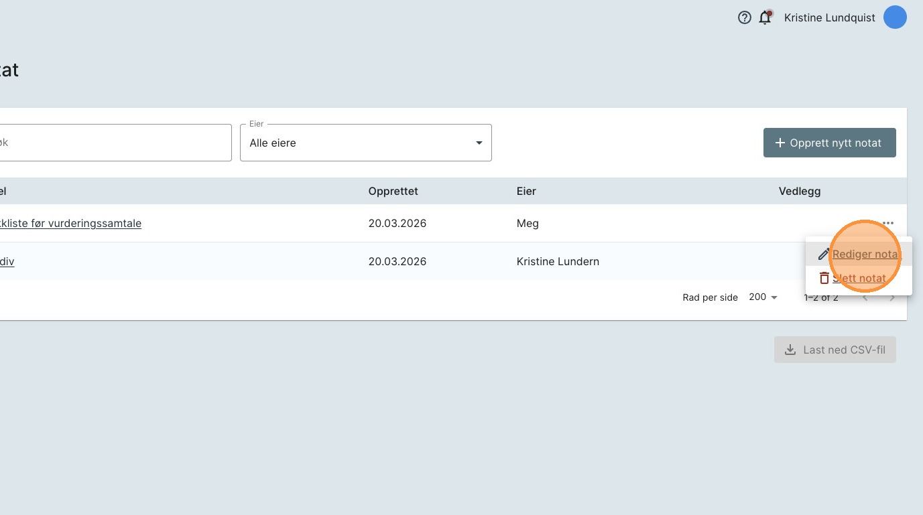The image size is (923, 515).
Task: Click the Kristine Lundquist user name
Action: tap(829, 18)
